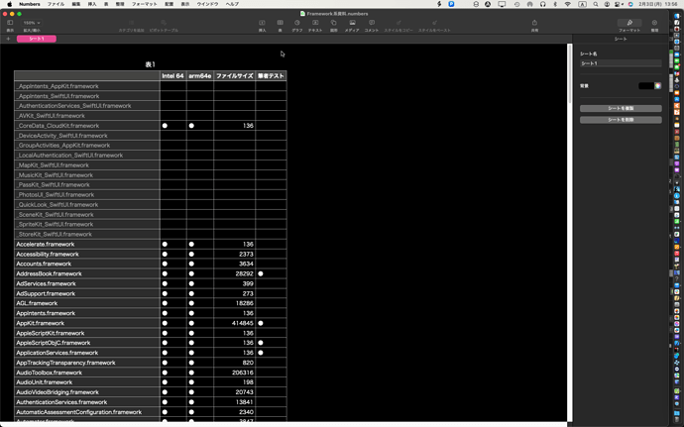The width and height of the screenshot is (684, 427).
Task: Add a comment with コメント icon
Action: 372,23
